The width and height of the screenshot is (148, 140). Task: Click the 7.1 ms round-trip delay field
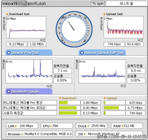(x=62, y=71)
